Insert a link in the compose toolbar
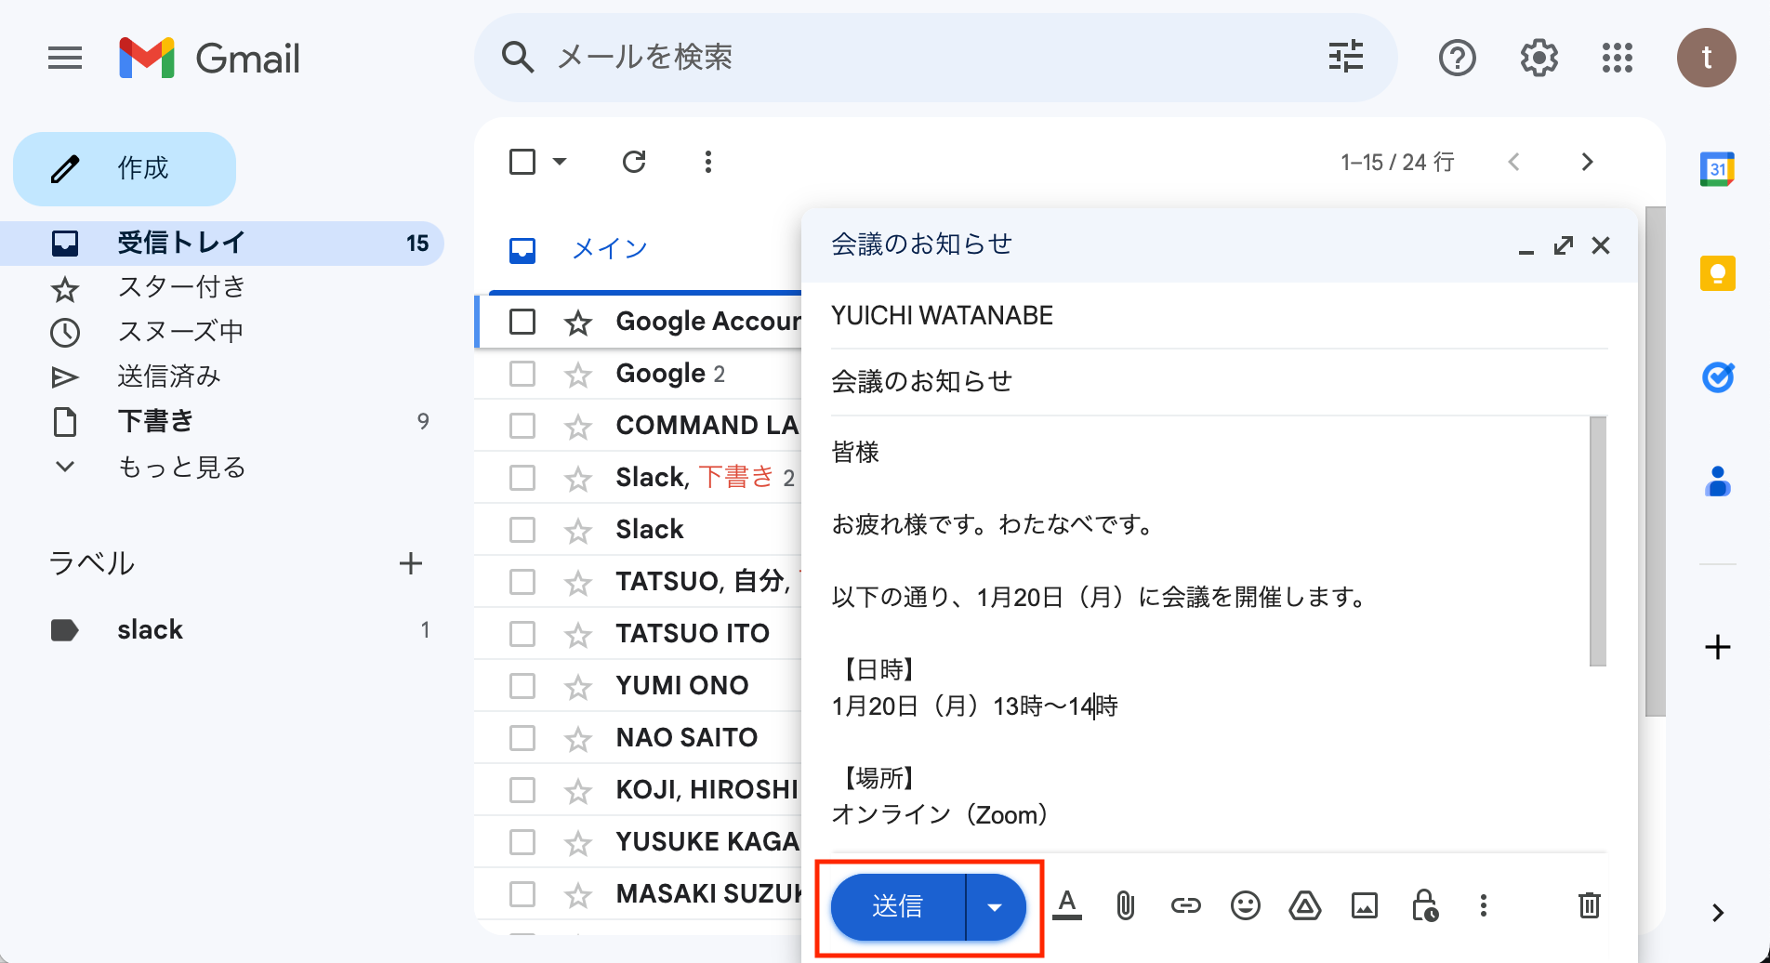Image resolution: width=1770 pixels, height=963 pixels. pyautogui.click(x=1185, y=904)
